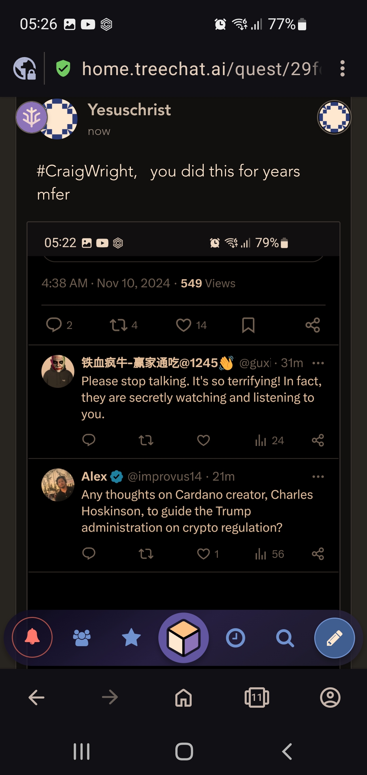Tap the site security shield icon
Screen dimensions: 367x775
pyautogui.click(x=63, y=69)
